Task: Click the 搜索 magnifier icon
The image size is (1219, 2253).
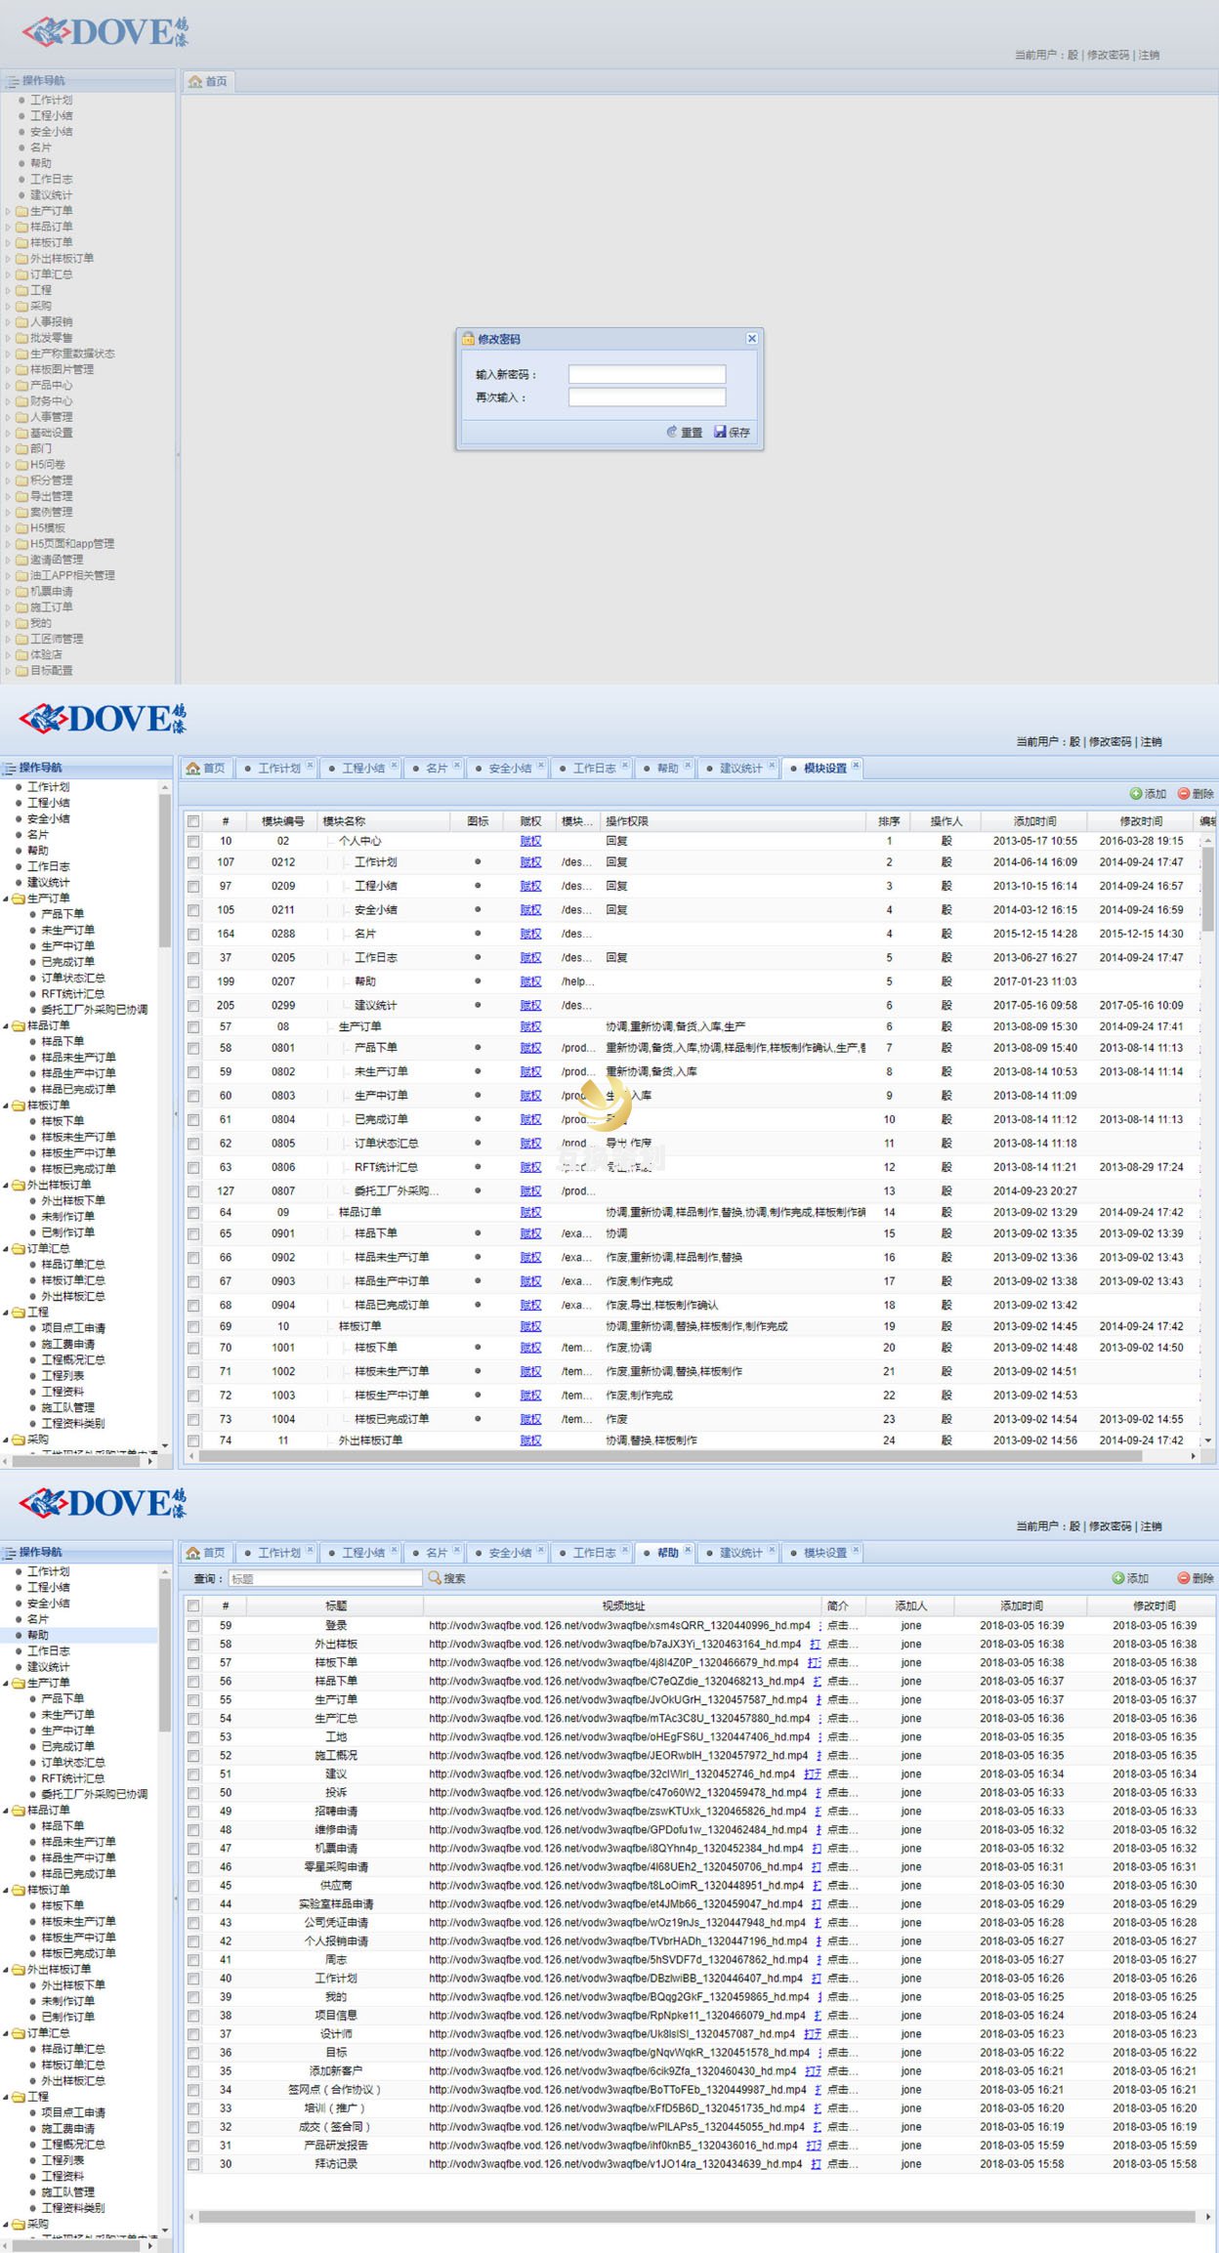Action: 435,1577
